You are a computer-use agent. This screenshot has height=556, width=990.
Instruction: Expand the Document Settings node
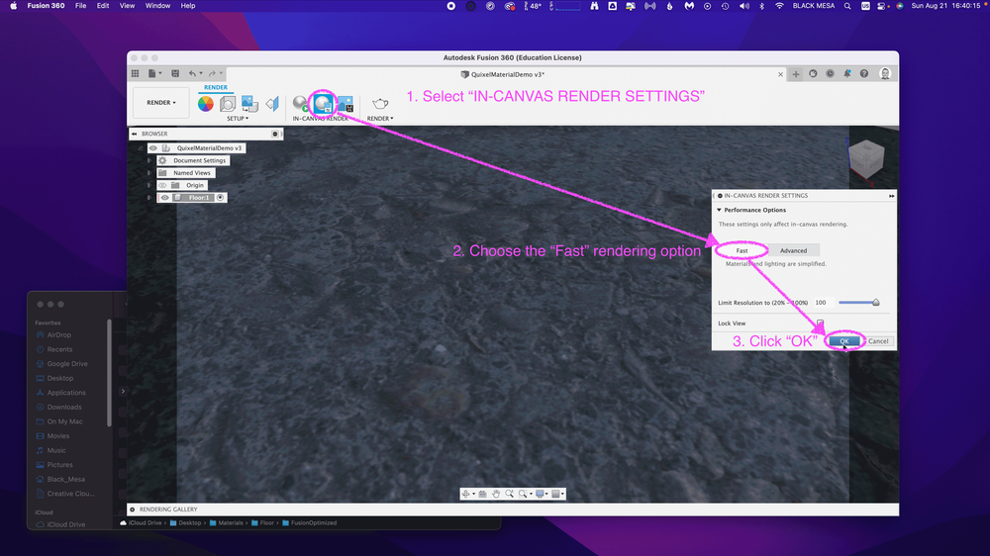[149, 161]
